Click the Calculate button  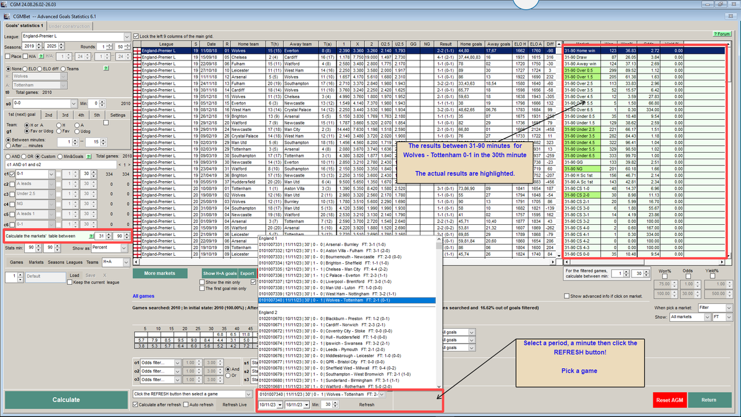pos(65,400)
